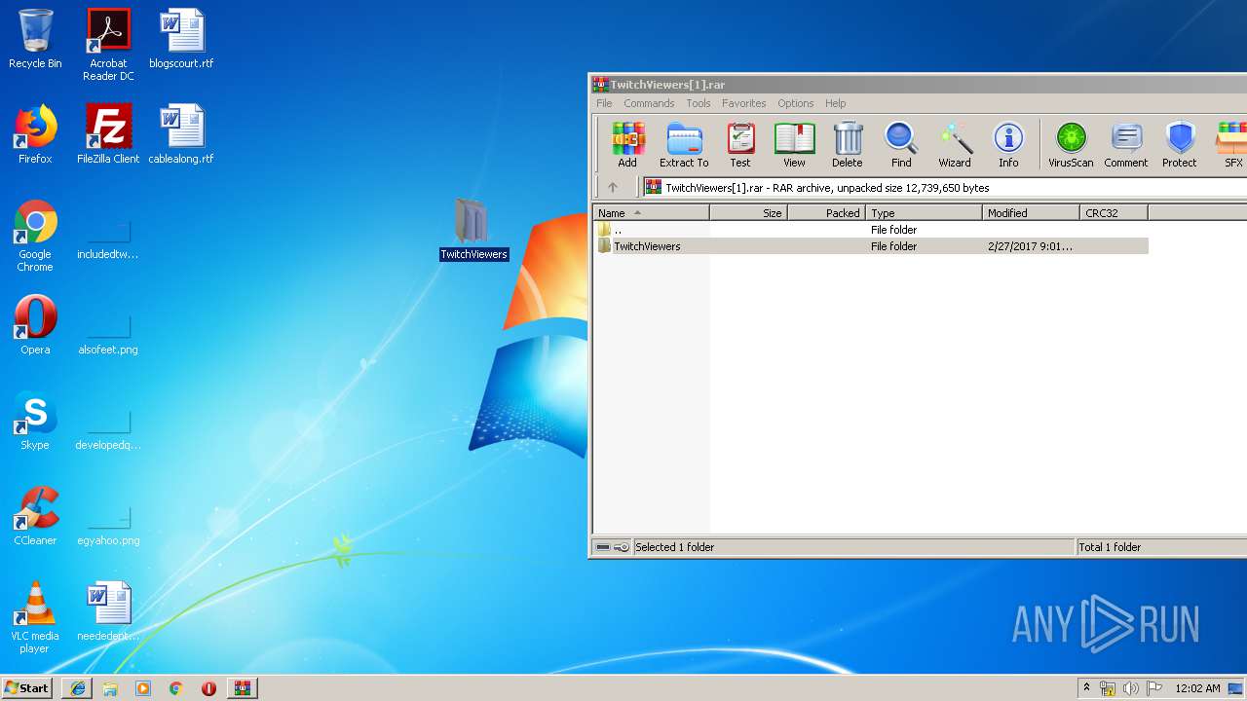Sort by the CRC32 column header
1247x701 pixels.
[x=1114, y=213]
